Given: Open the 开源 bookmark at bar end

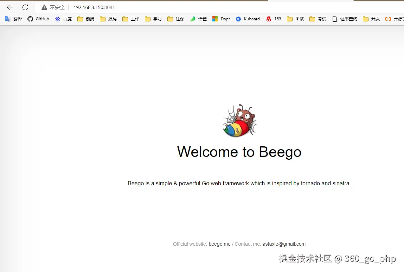Looking at the screenshot, I should coord(395,19).
